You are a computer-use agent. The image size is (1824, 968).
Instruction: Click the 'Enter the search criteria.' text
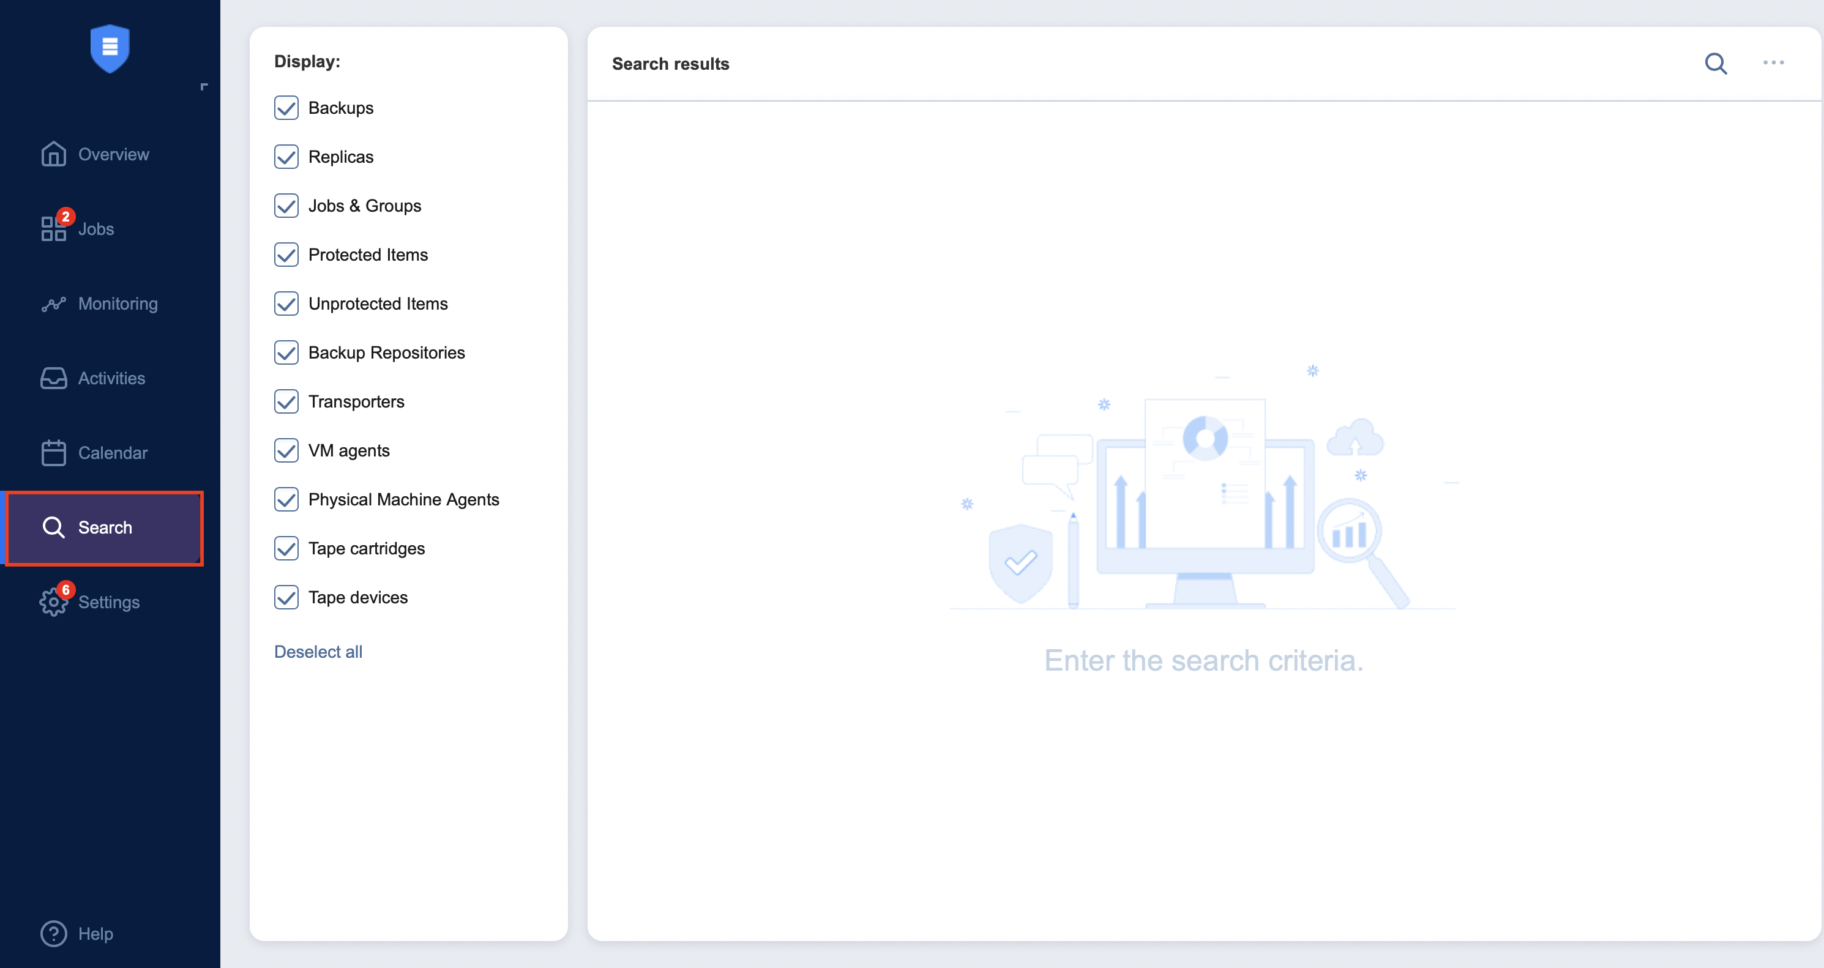pos(1204,661)
